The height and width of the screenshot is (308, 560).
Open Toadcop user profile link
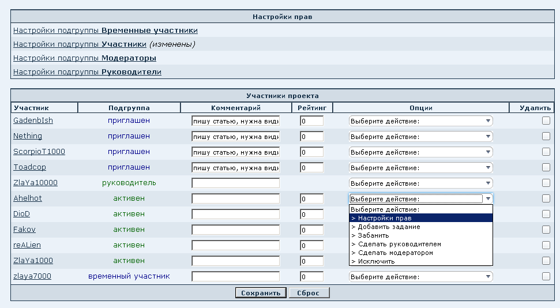click(29, 167)
